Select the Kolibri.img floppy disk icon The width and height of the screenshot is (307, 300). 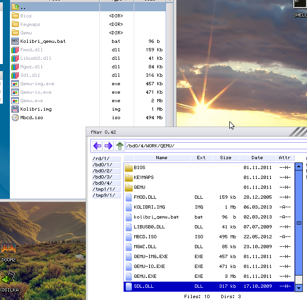(15, 109)
